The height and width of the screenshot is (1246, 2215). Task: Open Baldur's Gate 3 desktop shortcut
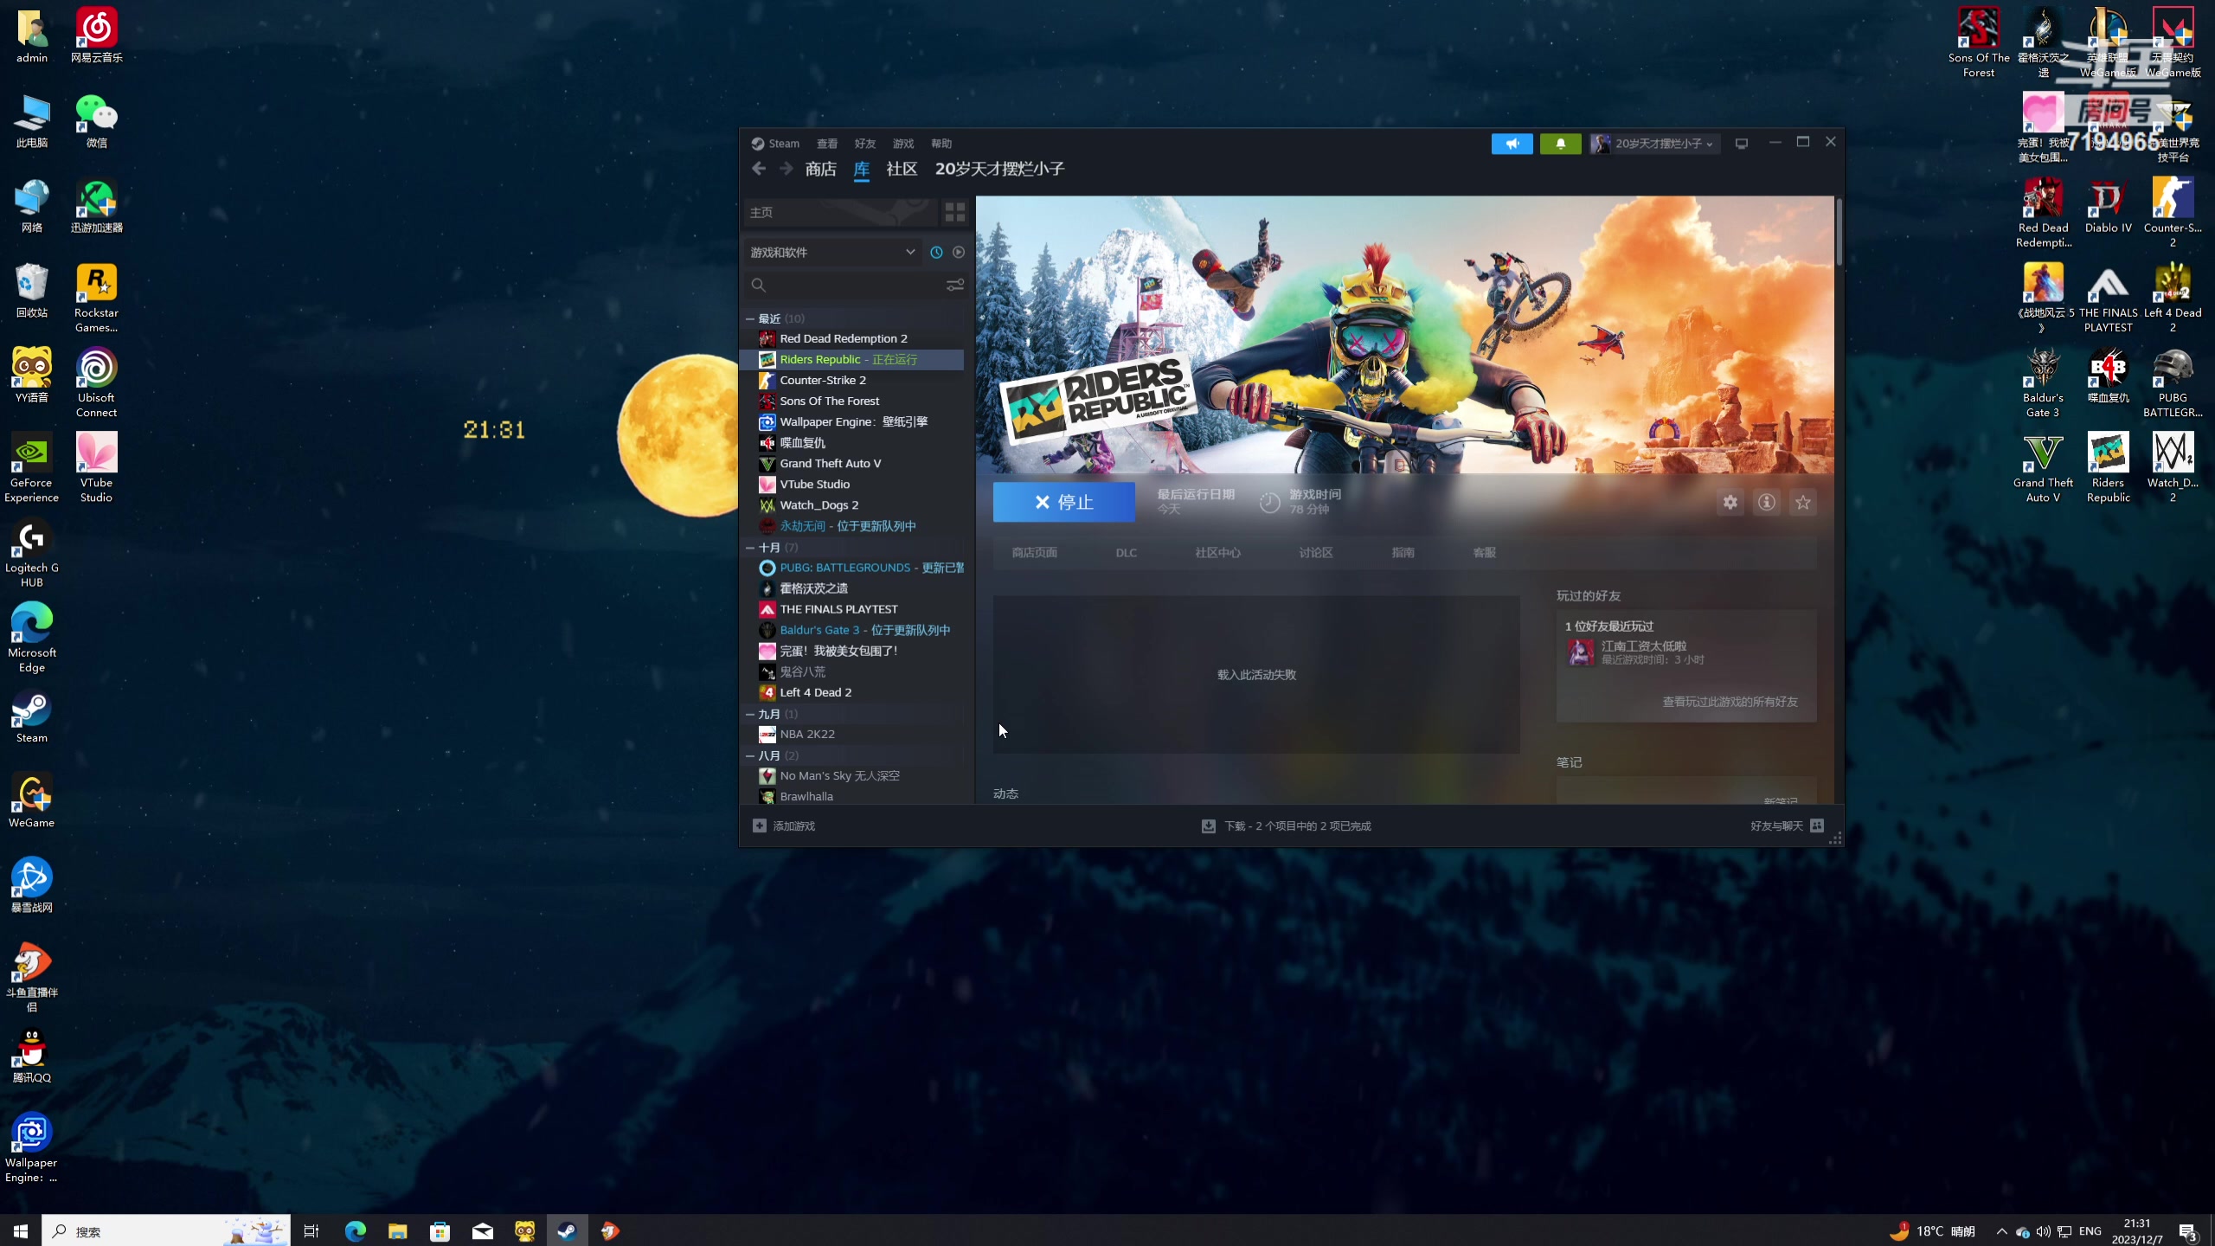[x=2043, y=382]
